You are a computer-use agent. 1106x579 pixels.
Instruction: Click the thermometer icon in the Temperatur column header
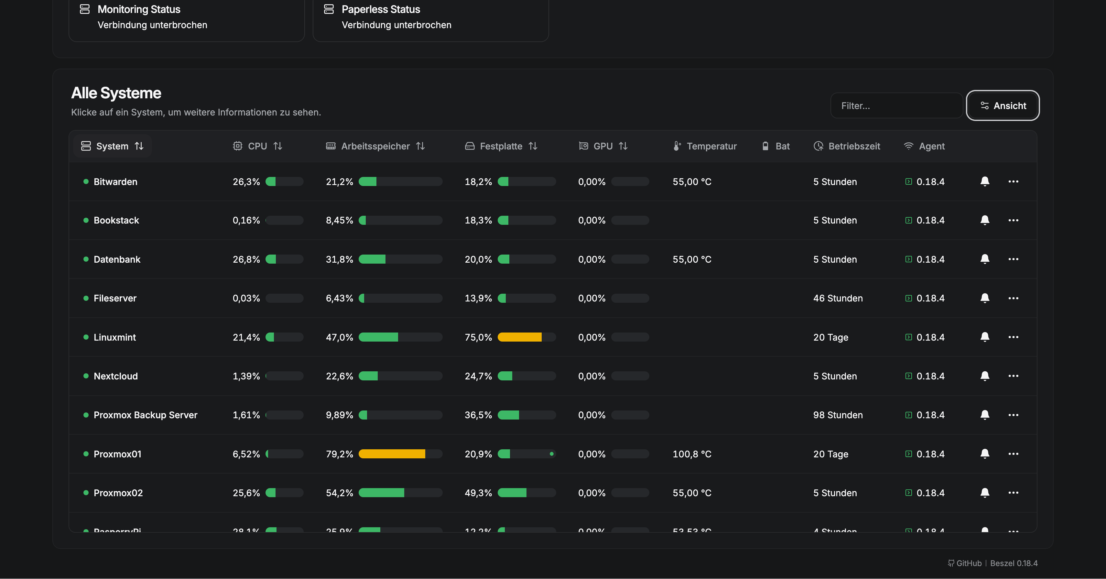[678, 146]
